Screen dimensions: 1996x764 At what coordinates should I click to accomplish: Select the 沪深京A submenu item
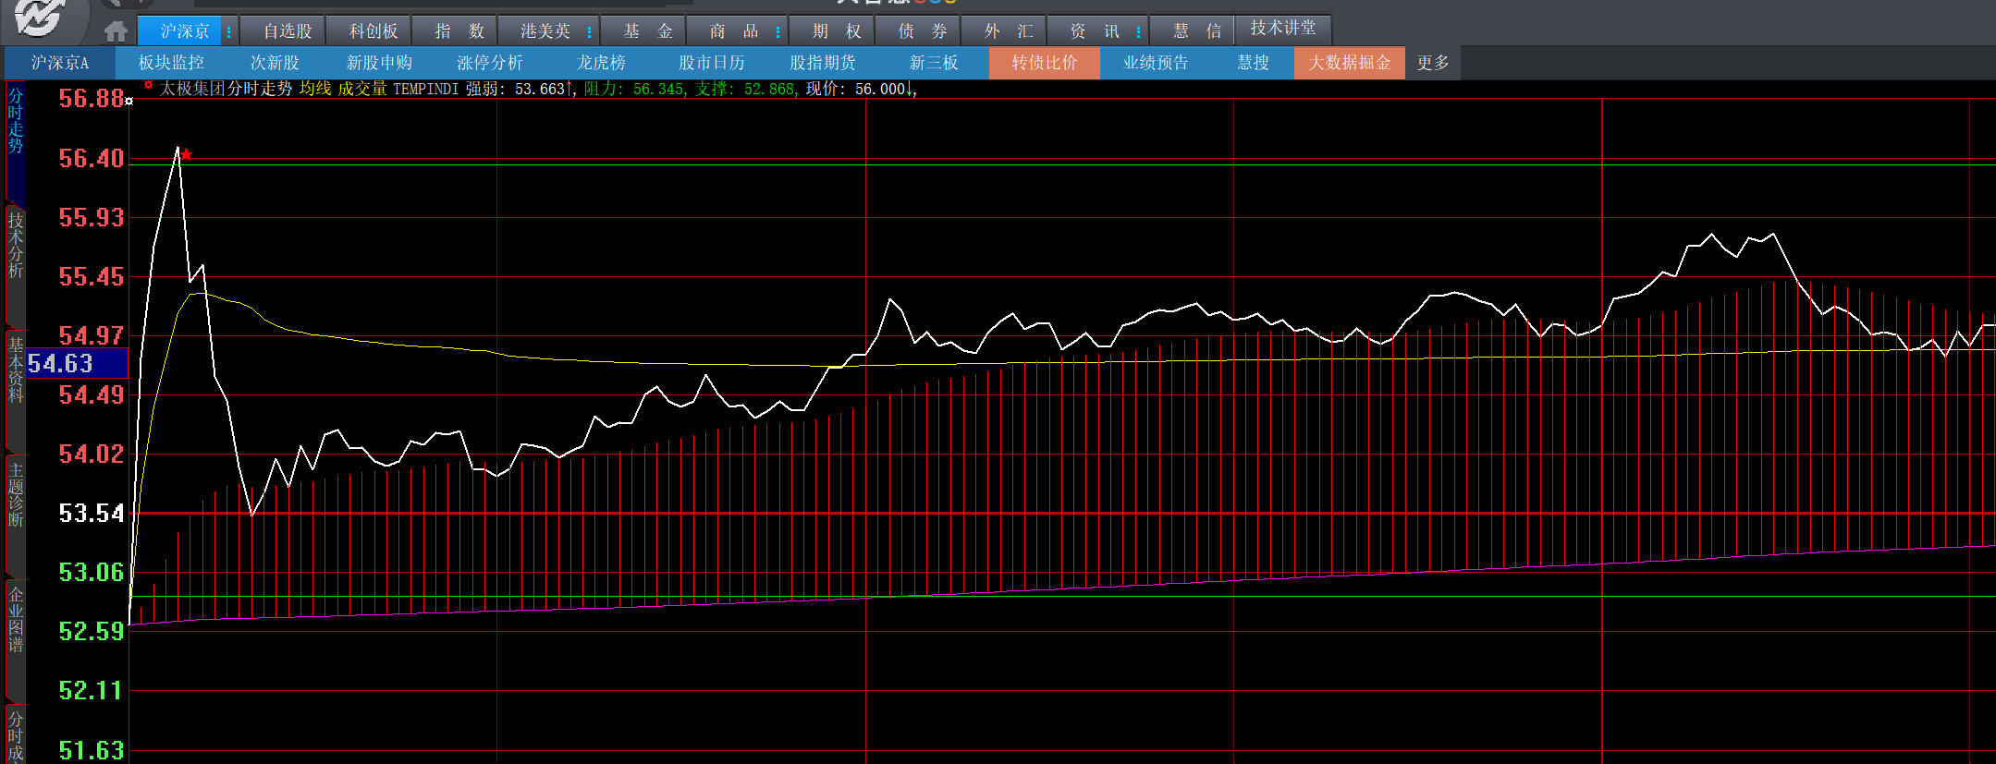(x=60, y=63)
